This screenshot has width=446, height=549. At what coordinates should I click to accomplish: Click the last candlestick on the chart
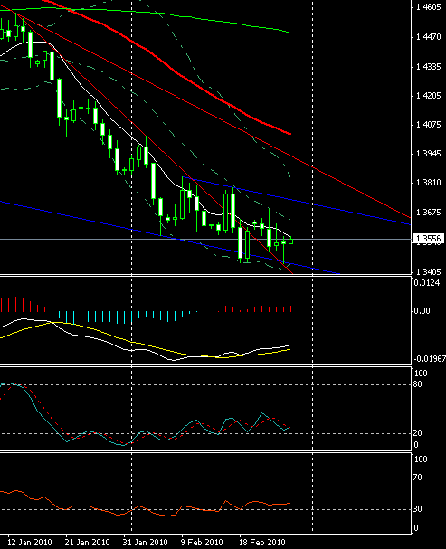[x=291, y=241]
